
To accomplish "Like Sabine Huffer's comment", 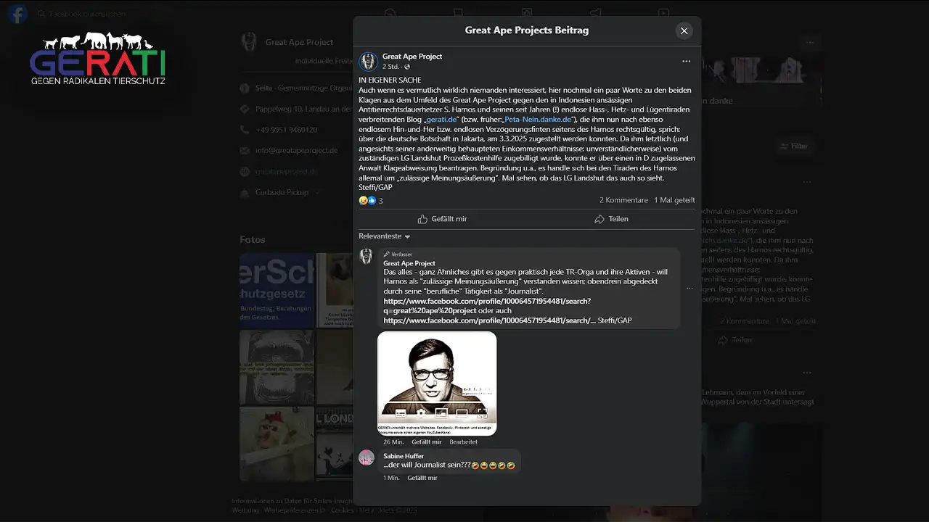I will pos(422,478).
